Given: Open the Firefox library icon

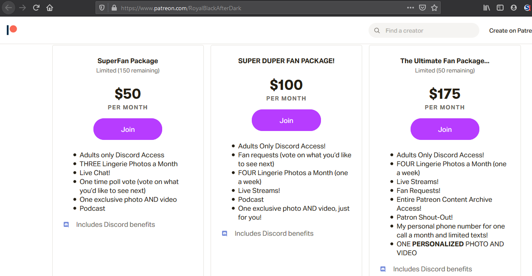Looking at the screenshot, I should coord(487,8).
